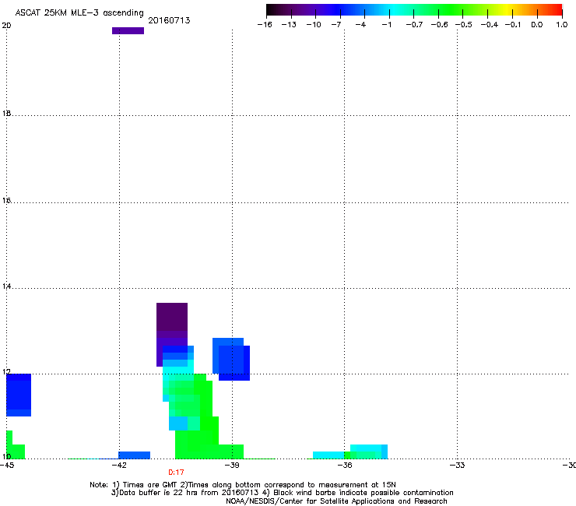Click the blue bar at 10N near -42
The height and width of the screenshot is (506, 576).
134,455
